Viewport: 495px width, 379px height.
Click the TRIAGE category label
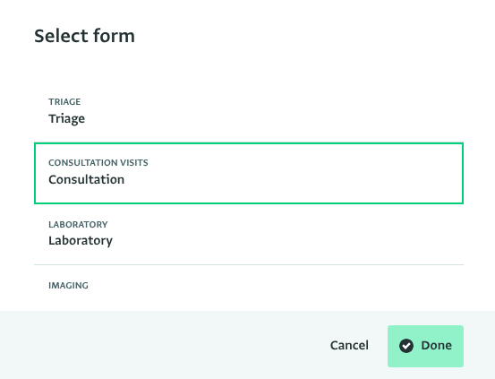click(64, 102)
